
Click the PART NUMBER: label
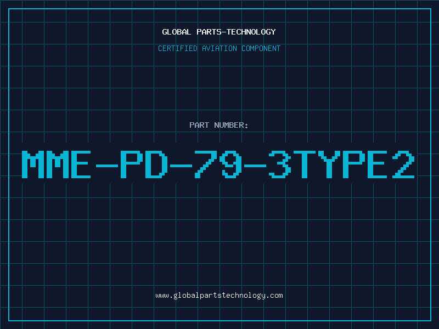pos(219,125)
